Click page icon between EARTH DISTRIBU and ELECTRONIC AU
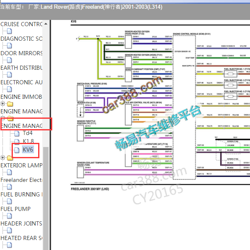 coord(10,75)
